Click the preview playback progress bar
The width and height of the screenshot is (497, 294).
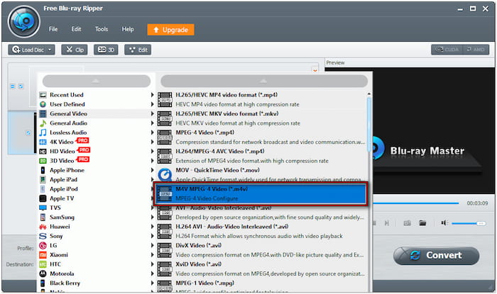click(x=415, y=203)
